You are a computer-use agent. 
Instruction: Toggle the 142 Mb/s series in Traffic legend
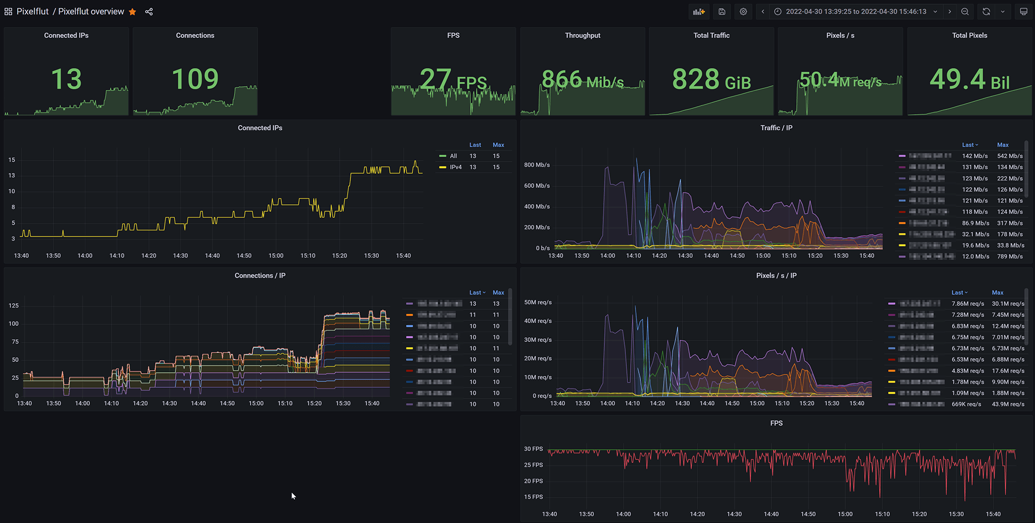[930, 156]
